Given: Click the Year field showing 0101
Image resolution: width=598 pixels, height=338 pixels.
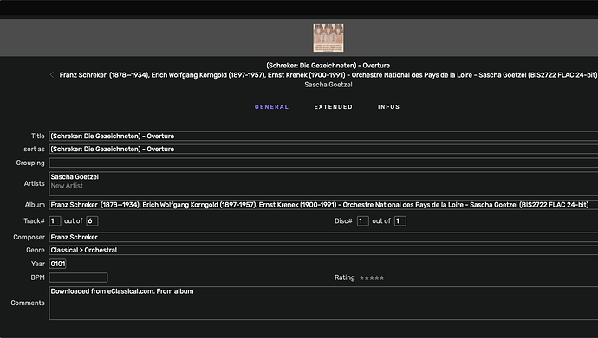Looking at the screenshot, I should [57, 264].
